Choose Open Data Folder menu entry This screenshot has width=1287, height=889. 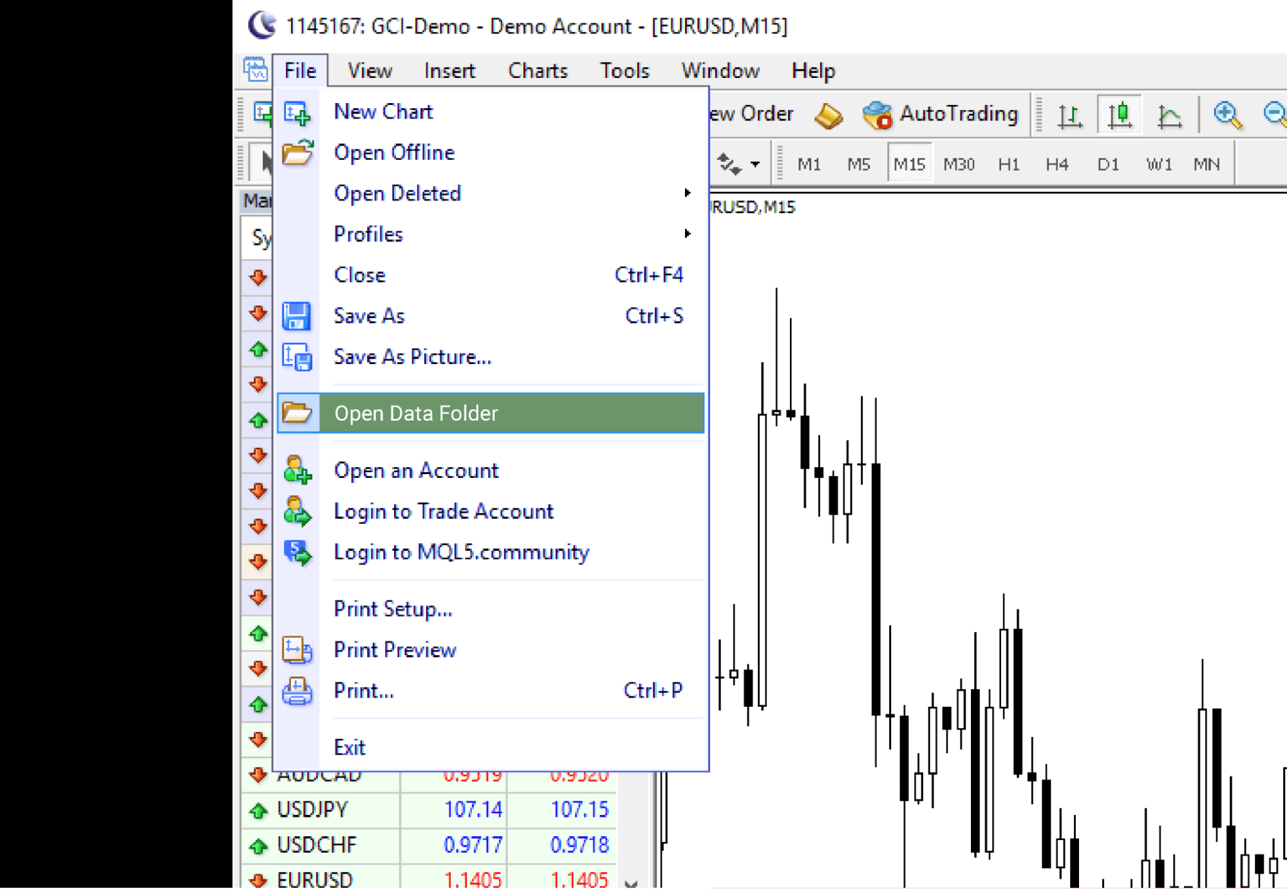491,413
